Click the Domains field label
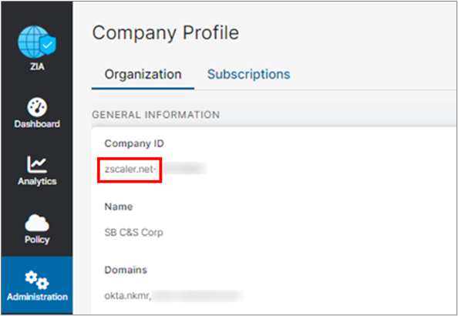This screenshot has width=458, height=316. [x=126, y=270]
